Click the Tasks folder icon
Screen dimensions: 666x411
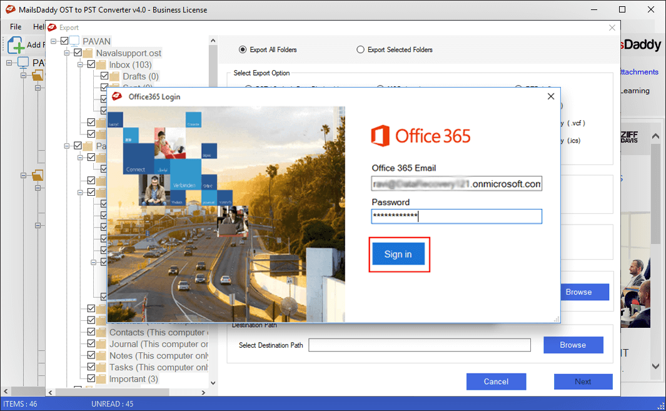(101, 367)
